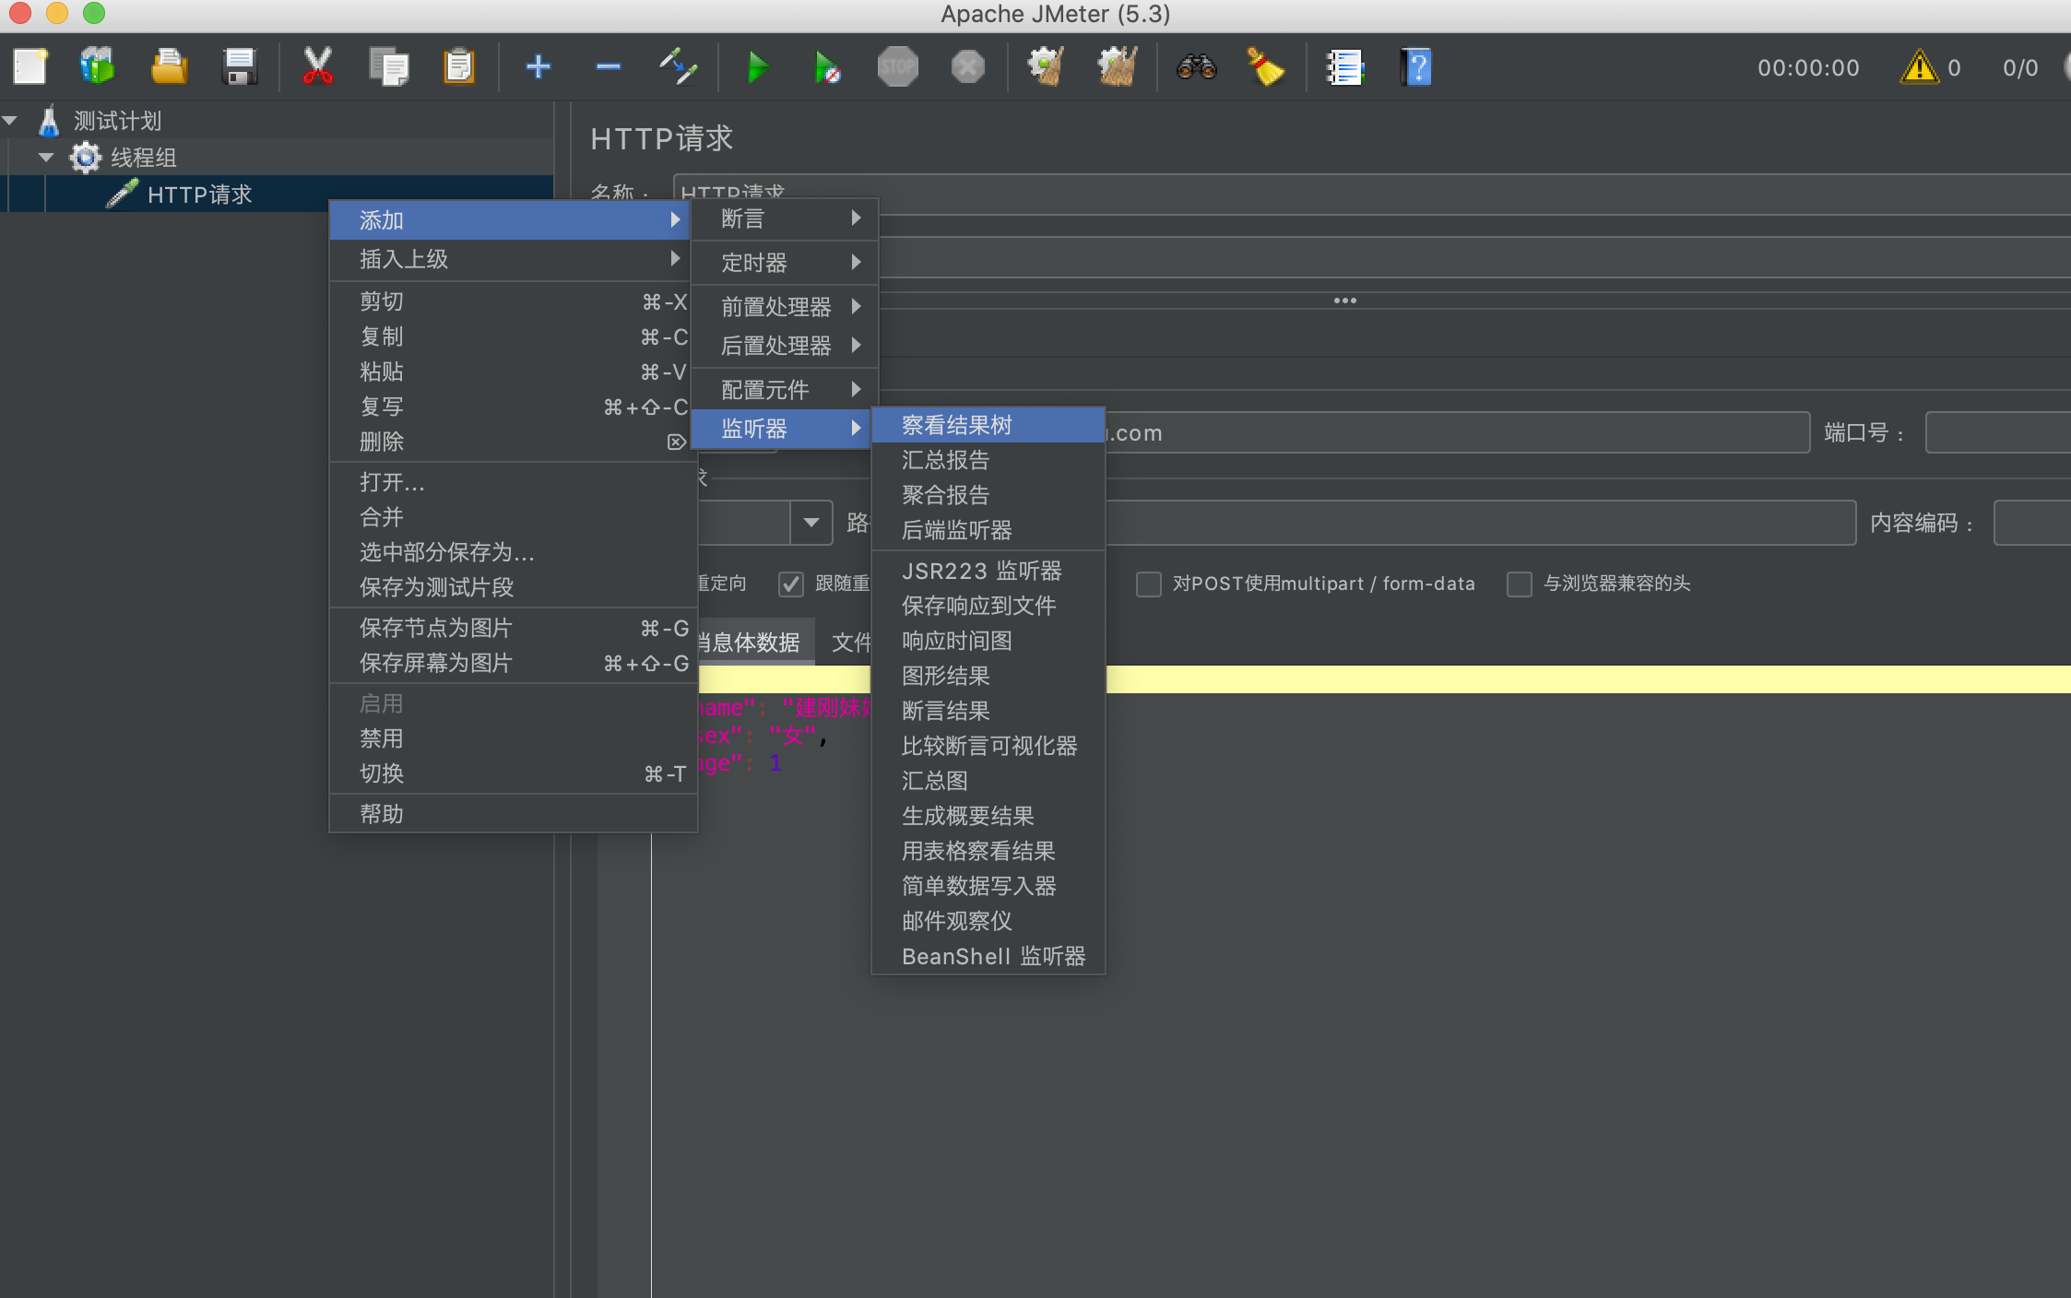Toggle the 跟随重定向 checkbox
Viewport: 2071px width, 1298px height.
(x=790, y=584)
